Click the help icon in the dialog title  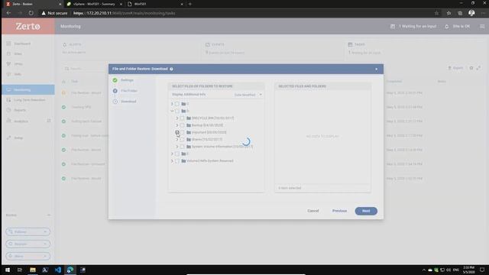pos(171,69)
